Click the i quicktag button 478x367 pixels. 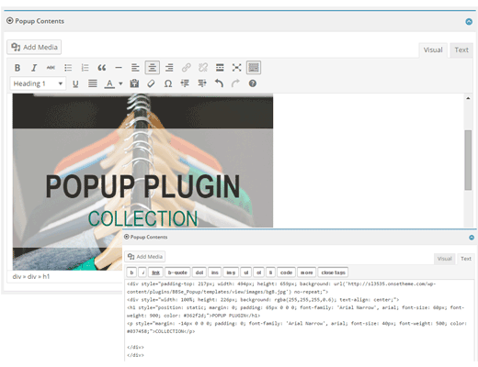point(142,272)
